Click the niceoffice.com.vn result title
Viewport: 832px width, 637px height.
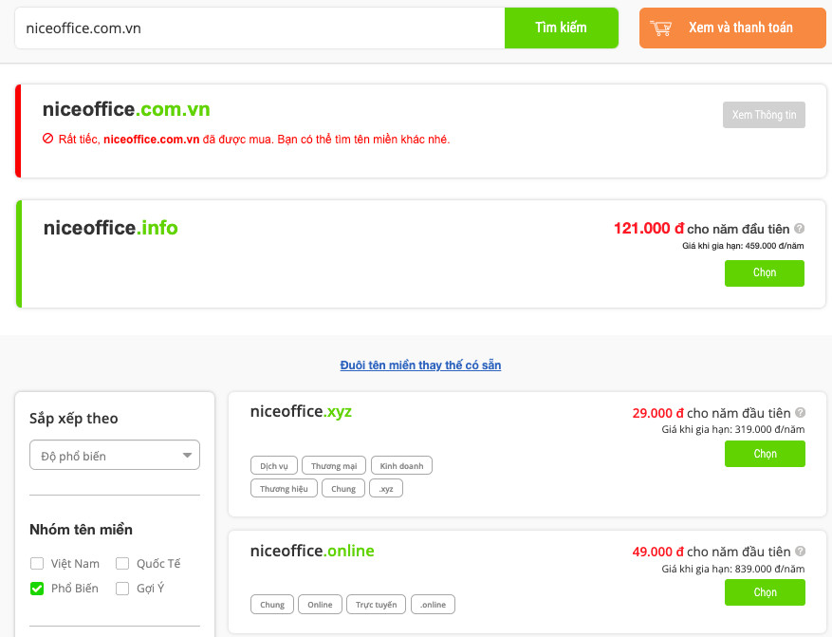point(126,109)
